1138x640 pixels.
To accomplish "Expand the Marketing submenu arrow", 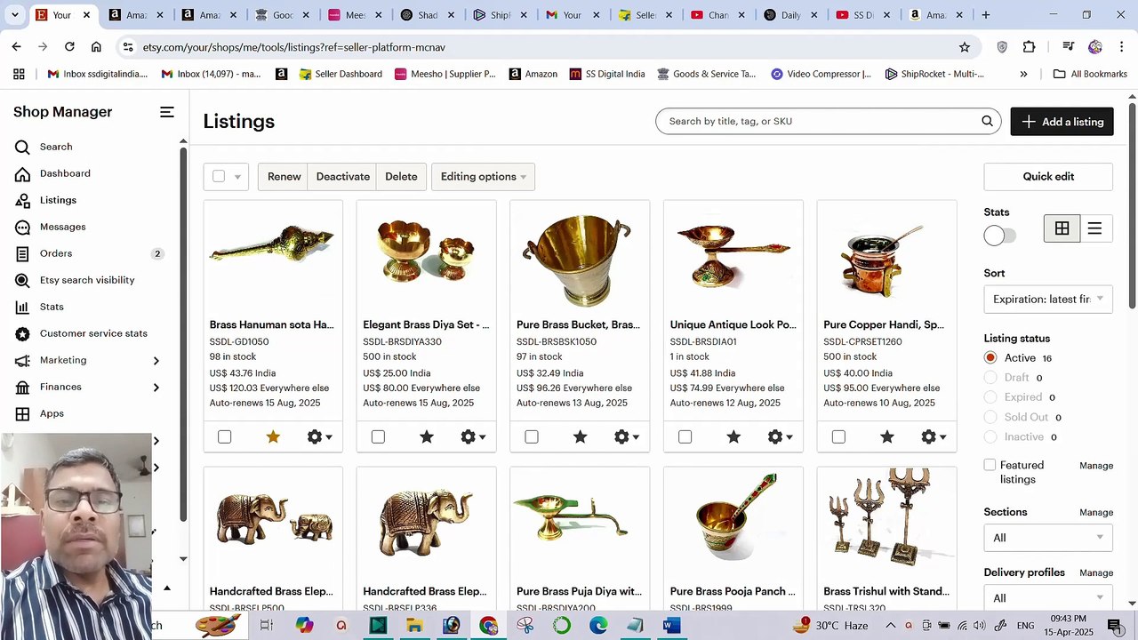I will [x=156, y=361].
